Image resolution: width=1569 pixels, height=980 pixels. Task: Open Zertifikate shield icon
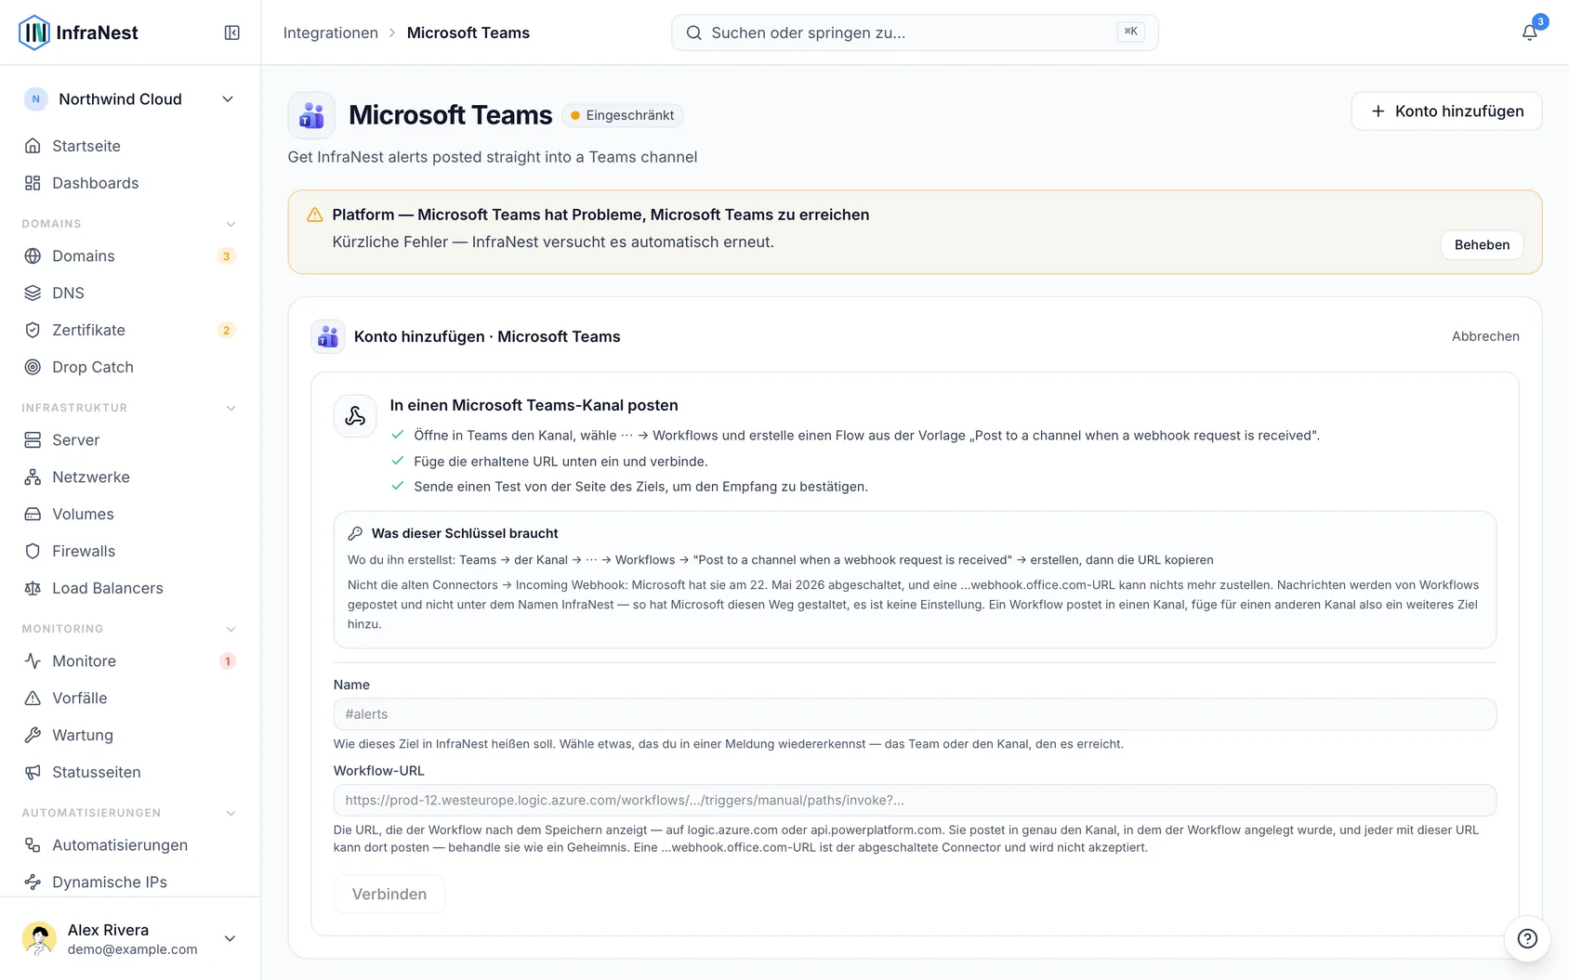click(x=33, y=330)
